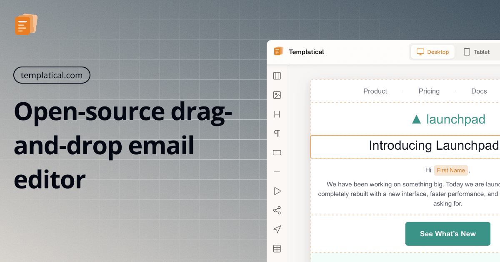Image resolution: width=500 pixels, height=262 pixels.
Task: Select the Table block icon
Action: click(277, 249)
